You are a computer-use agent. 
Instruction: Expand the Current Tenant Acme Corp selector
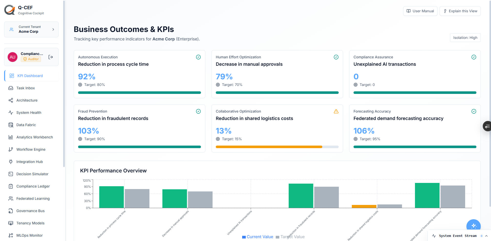31,29
